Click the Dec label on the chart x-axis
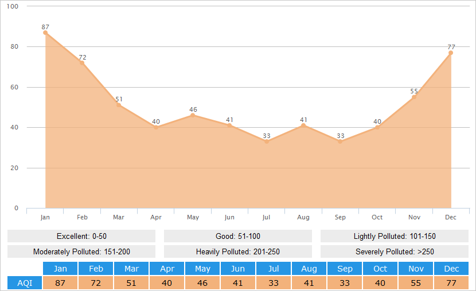The image size is (476, 291). click(x=451, y=217)
